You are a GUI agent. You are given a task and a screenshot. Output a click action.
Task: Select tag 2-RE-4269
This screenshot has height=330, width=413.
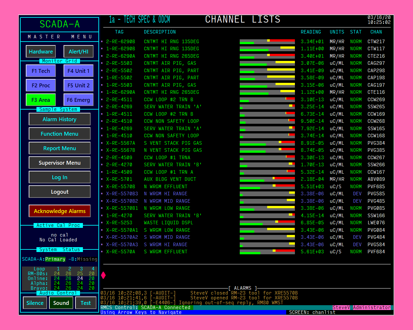click(x=119, y=107)
